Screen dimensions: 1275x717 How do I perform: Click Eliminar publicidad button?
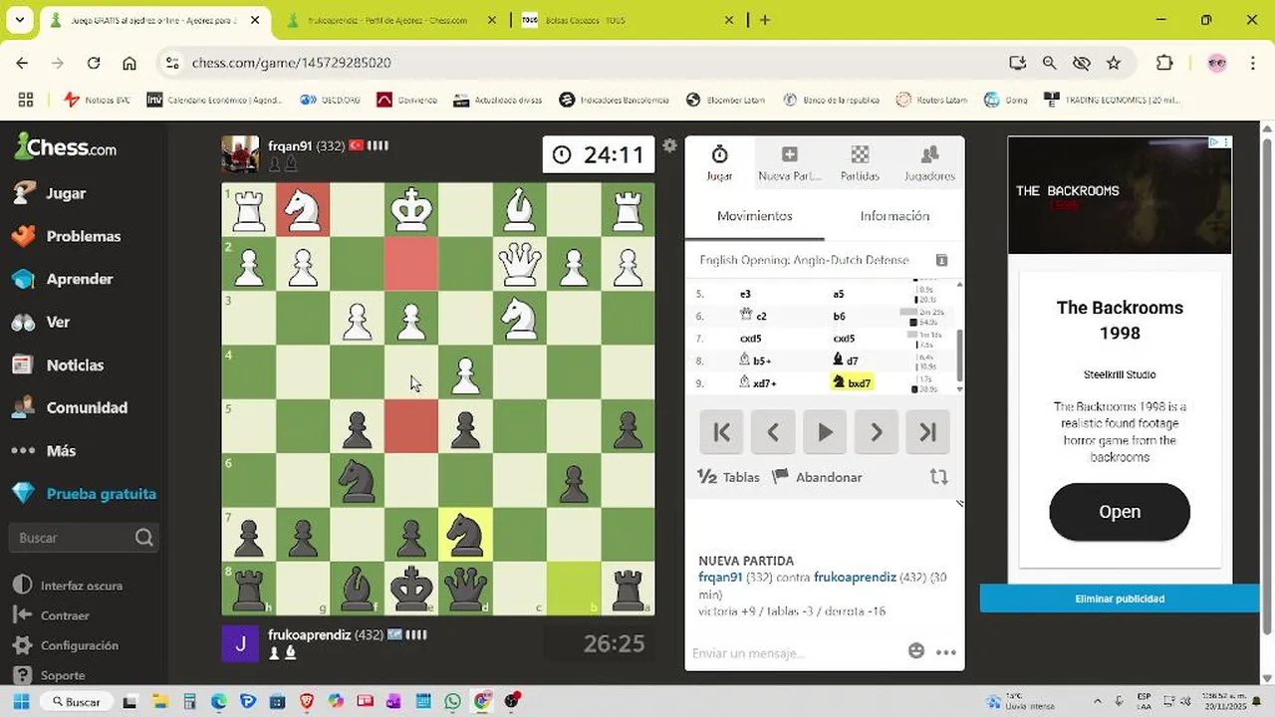coord(1120,598)
